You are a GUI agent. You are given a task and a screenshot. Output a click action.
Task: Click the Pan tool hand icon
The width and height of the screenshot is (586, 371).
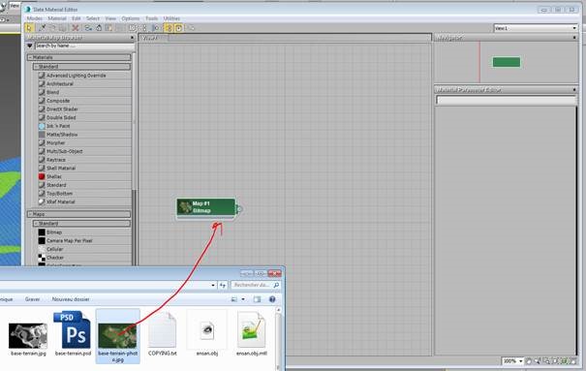coord(529,361)
